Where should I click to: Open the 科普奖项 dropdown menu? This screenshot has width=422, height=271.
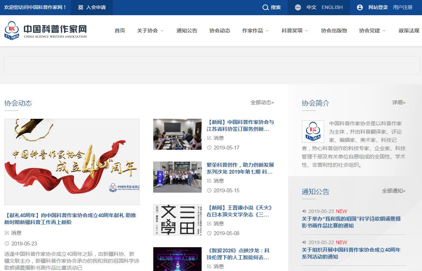295,31
